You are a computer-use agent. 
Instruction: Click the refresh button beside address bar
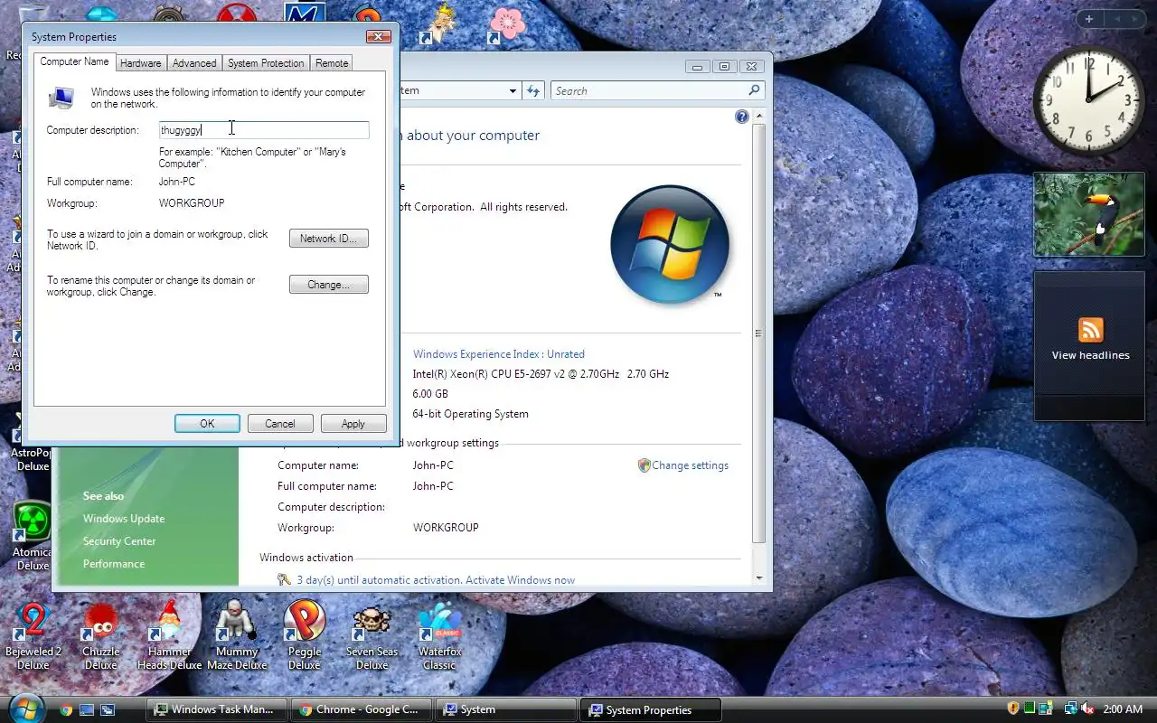point(533,90)
